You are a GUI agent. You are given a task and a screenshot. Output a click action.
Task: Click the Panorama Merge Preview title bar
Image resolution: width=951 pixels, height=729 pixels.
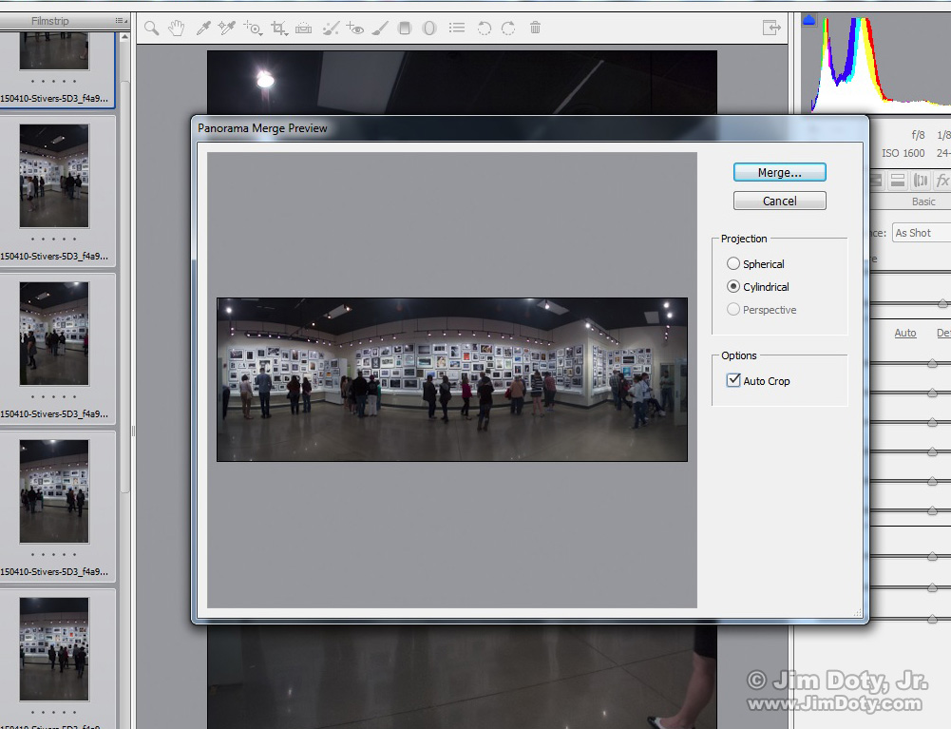coord(530,128)
